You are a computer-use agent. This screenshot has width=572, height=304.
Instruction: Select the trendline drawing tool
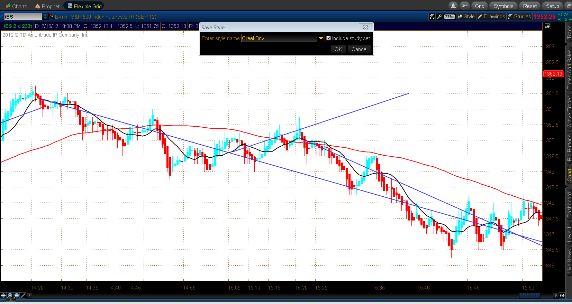[x=23, y=295]
